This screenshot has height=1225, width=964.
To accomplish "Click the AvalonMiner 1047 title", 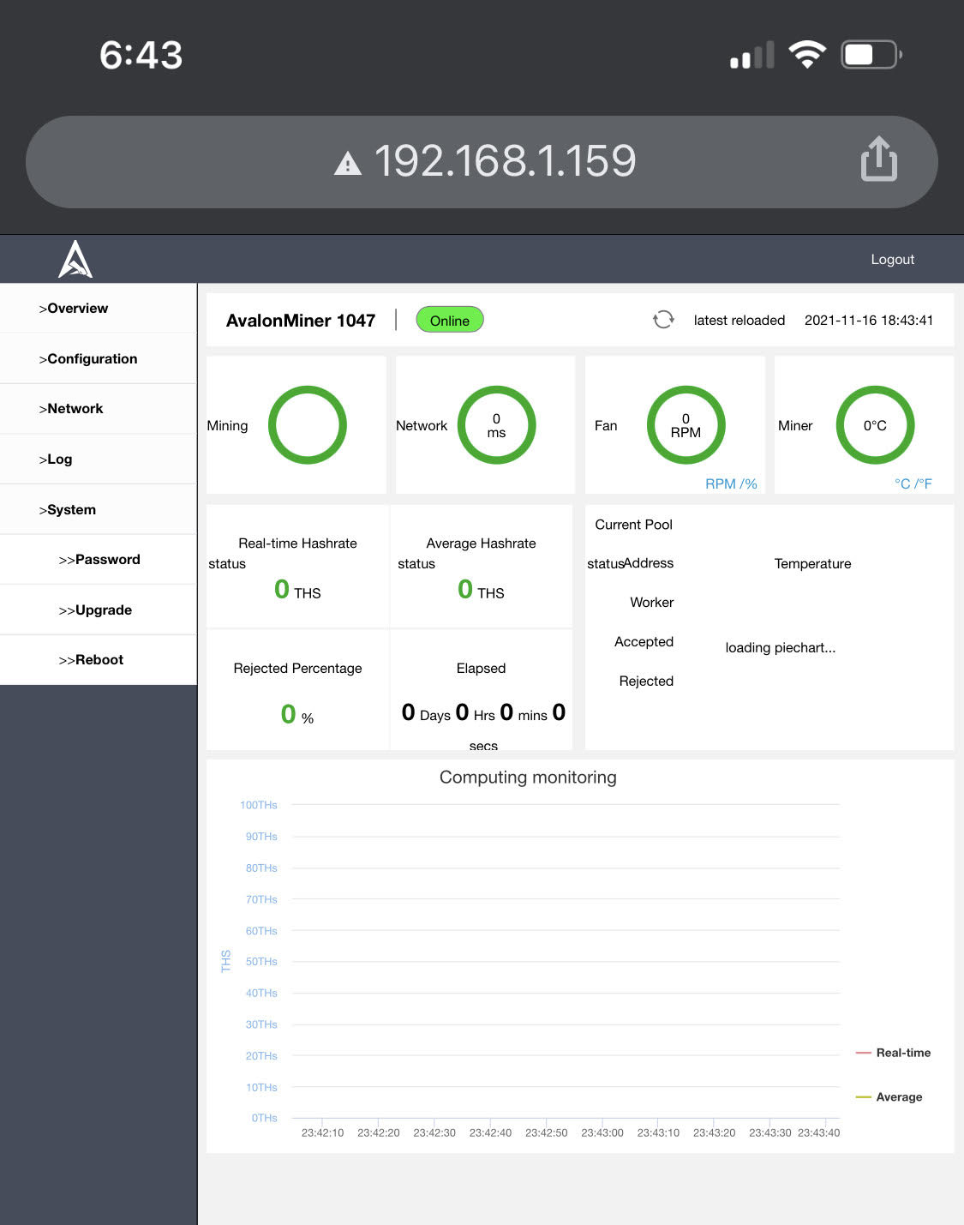I will (301, 321).
